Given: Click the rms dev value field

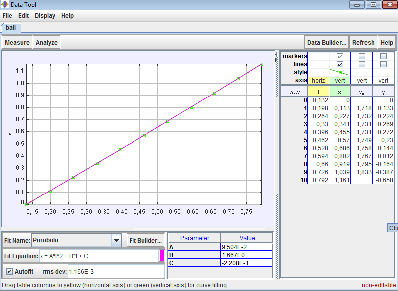Looking at the screenshot, I should coord(116,272).
